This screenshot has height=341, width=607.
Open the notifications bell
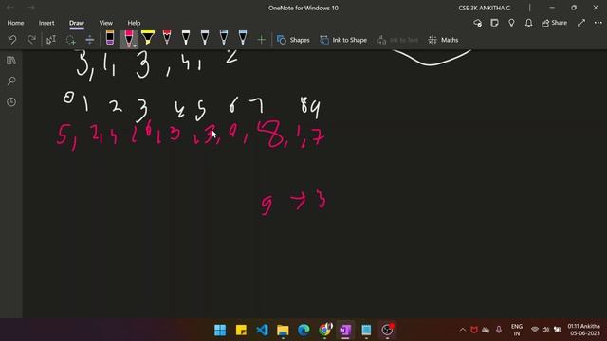click(528, 23)
